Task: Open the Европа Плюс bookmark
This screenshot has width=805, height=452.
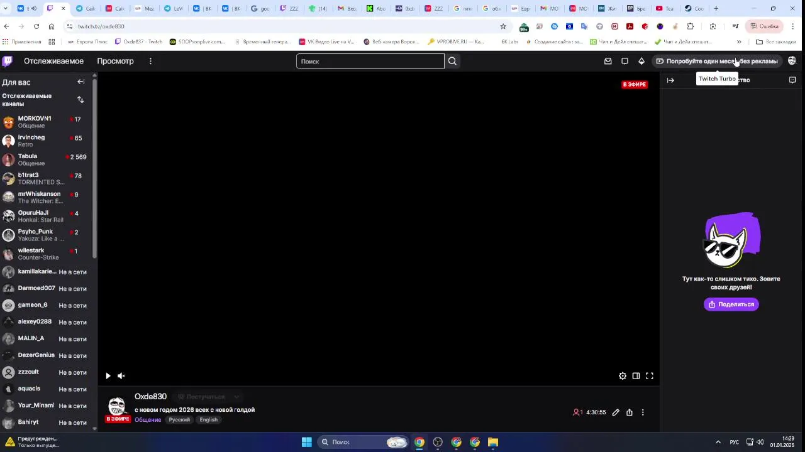Action: click(x=87, y=42)
